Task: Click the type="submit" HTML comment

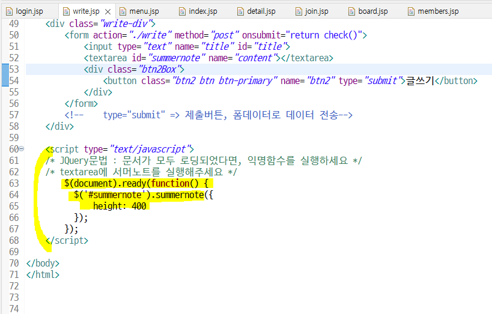Action: point(208,115)
